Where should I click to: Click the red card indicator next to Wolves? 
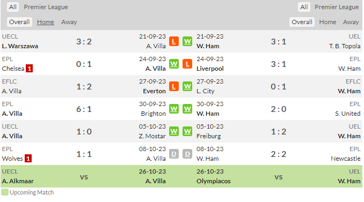click(28, 159)
